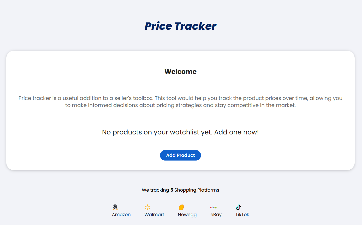The image size is (362, 225).
Task: Click the Walmart text label
Action: click(154, 215)
